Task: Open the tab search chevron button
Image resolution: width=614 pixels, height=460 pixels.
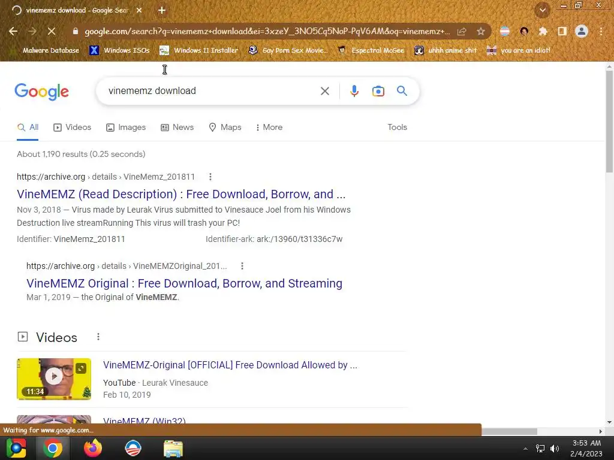Action: 542,11
